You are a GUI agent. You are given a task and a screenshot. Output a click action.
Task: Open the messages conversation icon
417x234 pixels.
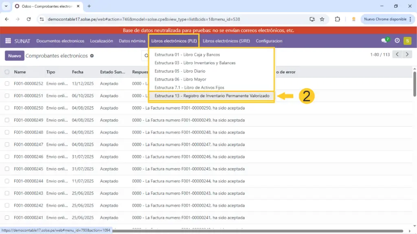[384, 41]
